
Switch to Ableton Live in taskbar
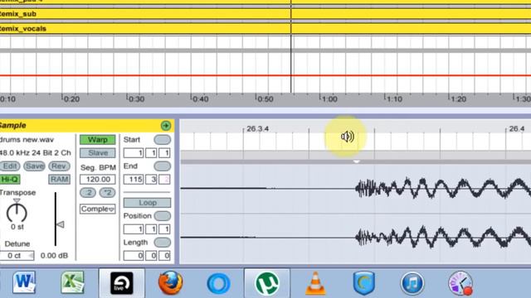point(122,283)
